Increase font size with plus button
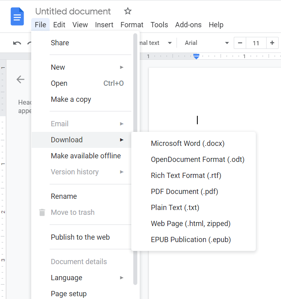The image size is (281, 299). (x=272, y=43)
